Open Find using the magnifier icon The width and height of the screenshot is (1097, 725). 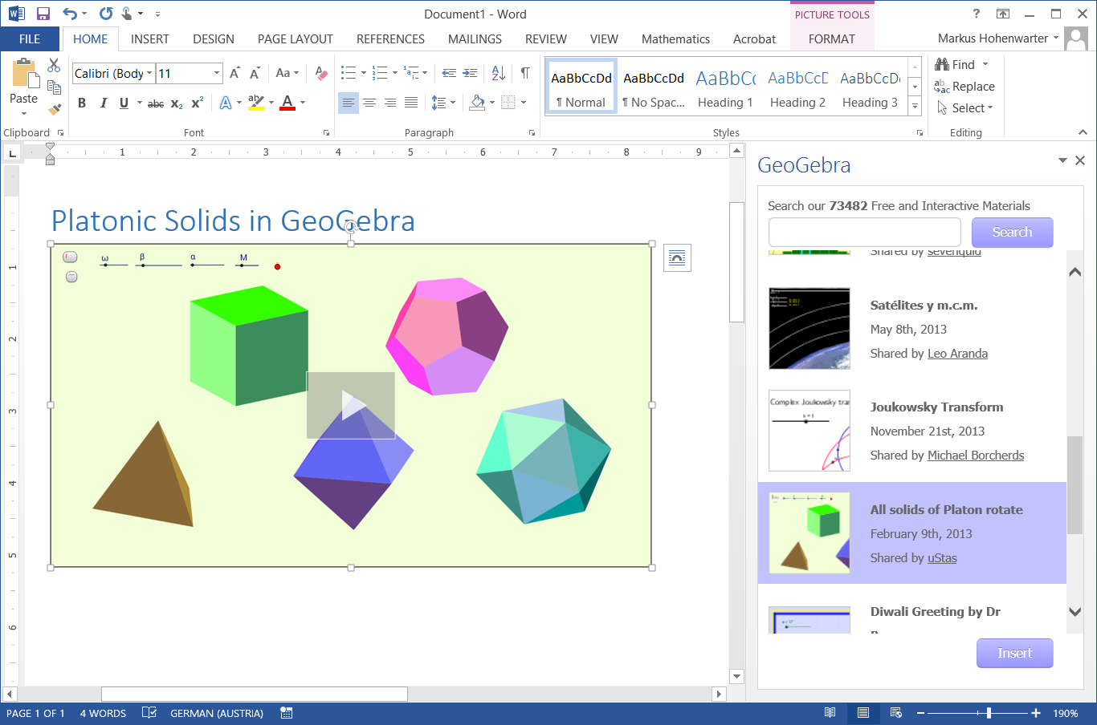click(941, 64)
